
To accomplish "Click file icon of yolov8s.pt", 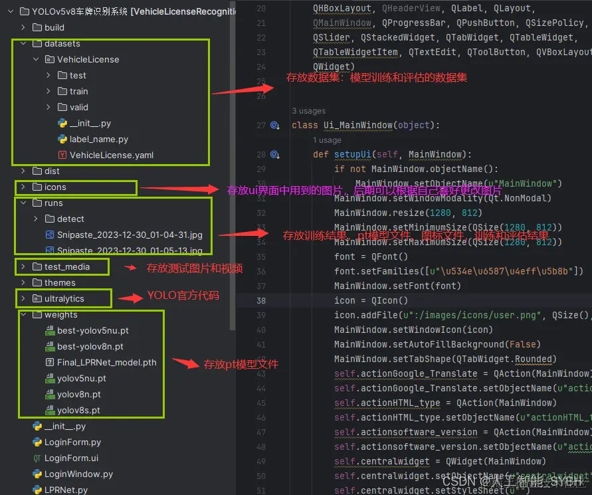I will 50,411.
